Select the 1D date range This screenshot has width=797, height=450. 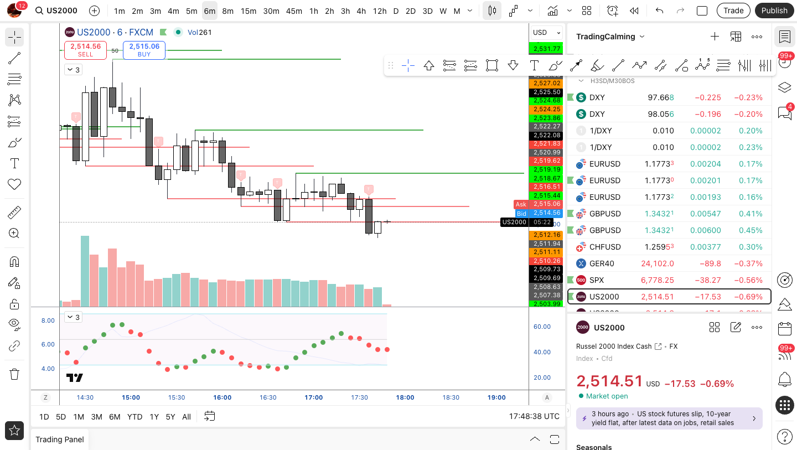click(44, 417)
